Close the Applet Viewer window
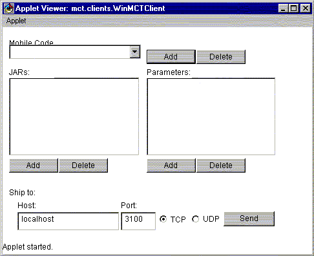 (306, 8)
